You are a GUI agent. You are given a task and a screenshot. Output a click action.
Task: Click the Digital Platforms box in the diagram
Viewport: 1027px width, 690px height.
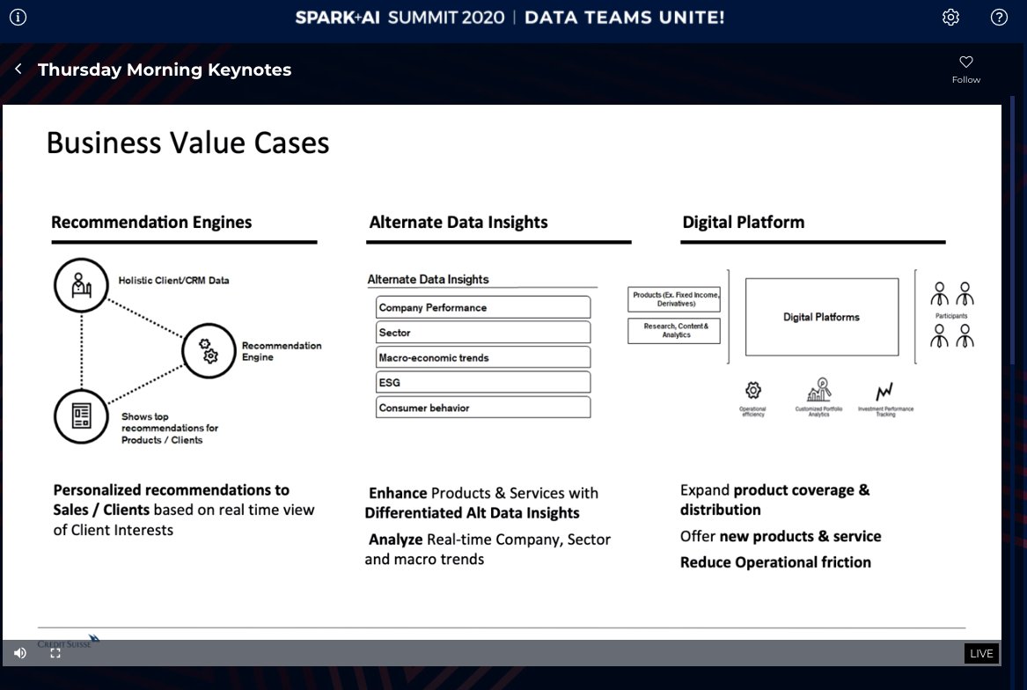pyautogui.click(x=821, y=317)
